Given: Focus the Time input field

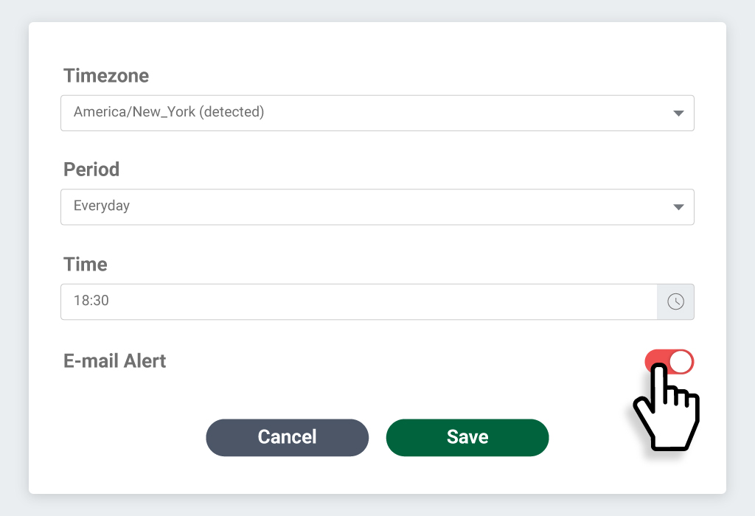Looking at the screenshot, I should tap(359, 301).
